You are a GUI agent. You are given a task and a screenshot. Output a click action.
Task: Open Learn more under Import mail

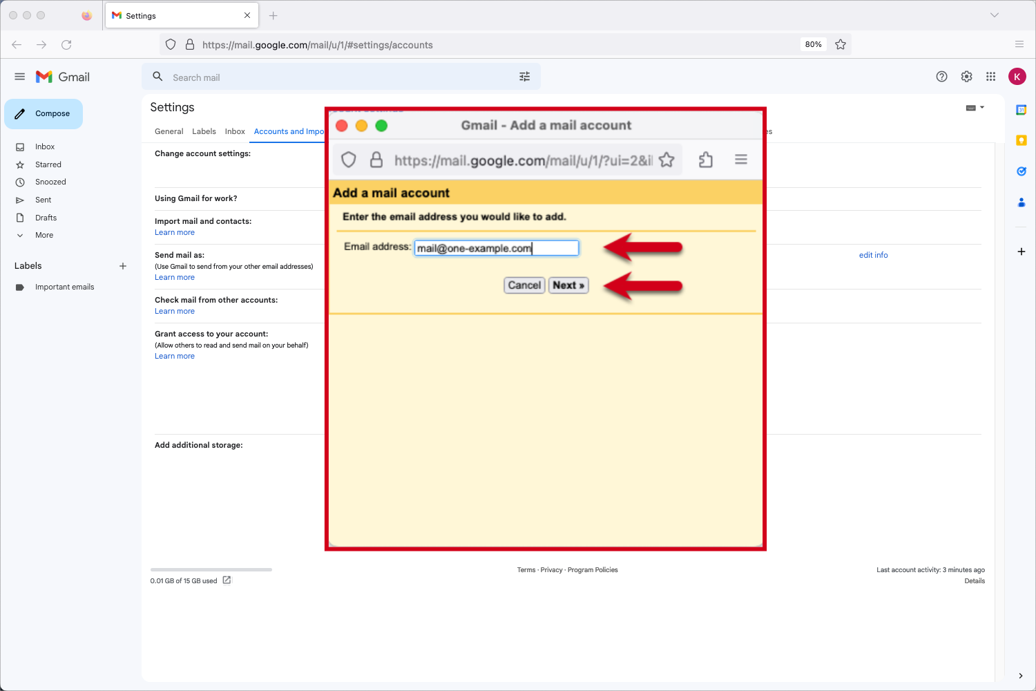(x=175, y=233)
